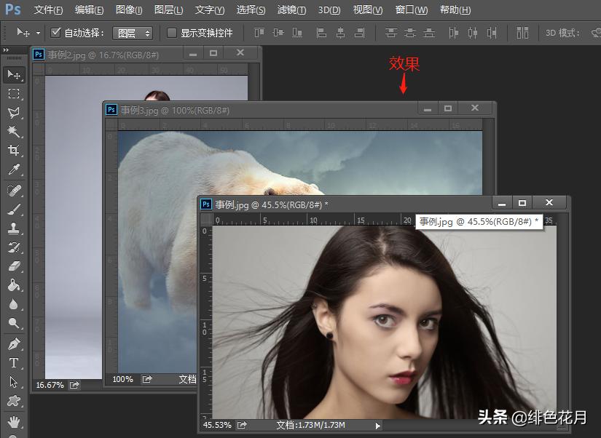601x438 pixels.
Task: Select the Horizontal Type tool
Action: pos(14,363)
